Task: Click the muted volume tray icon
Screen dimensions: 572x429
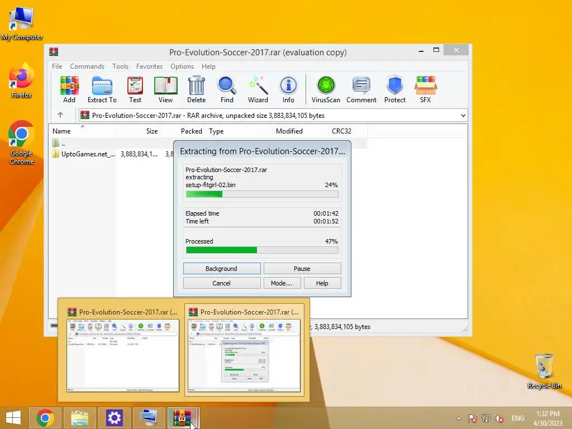Action: coord(499,418)
